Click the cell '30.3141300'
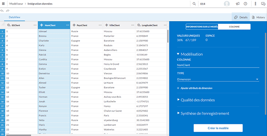 click(x=151, y=120)
